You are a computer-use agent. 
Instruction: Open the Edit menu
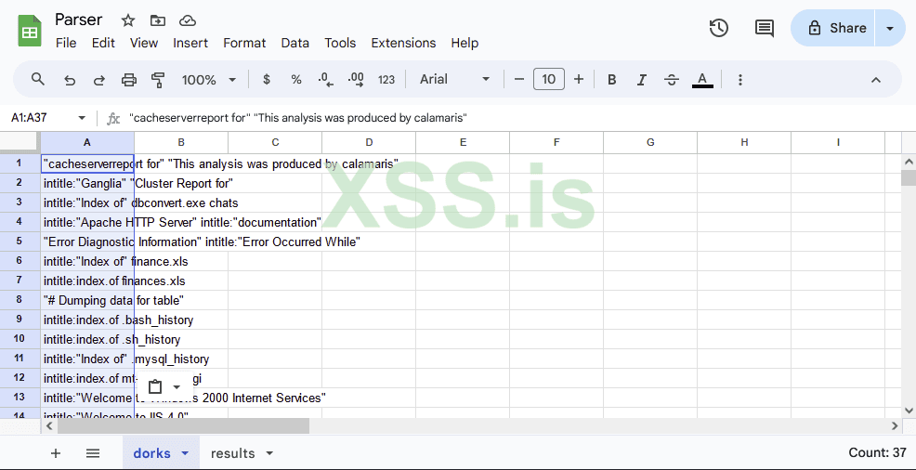(103, 44)
